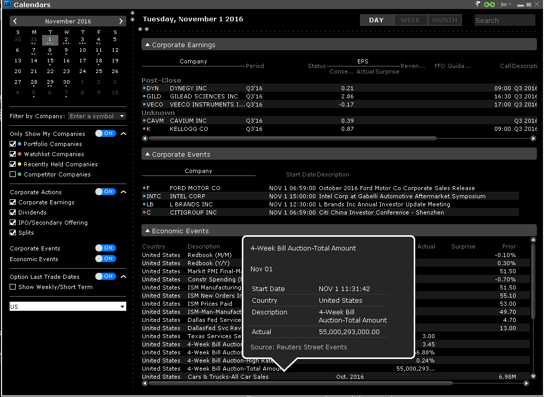Click the Economic Events left scroll arrow
Screen dimensions: 544x397
point(145,383)
